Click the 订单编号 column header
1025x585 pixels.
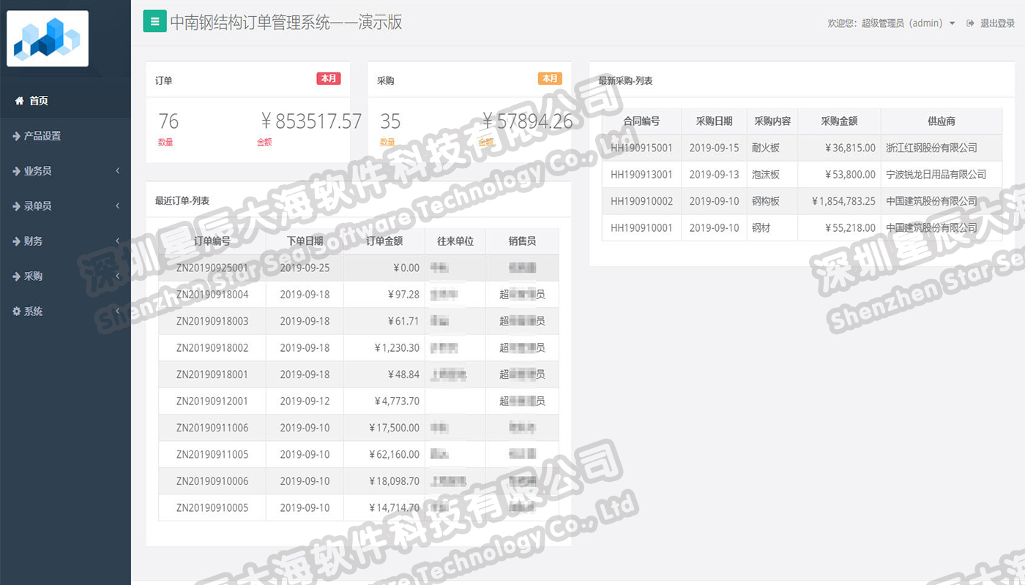[212, 241]
